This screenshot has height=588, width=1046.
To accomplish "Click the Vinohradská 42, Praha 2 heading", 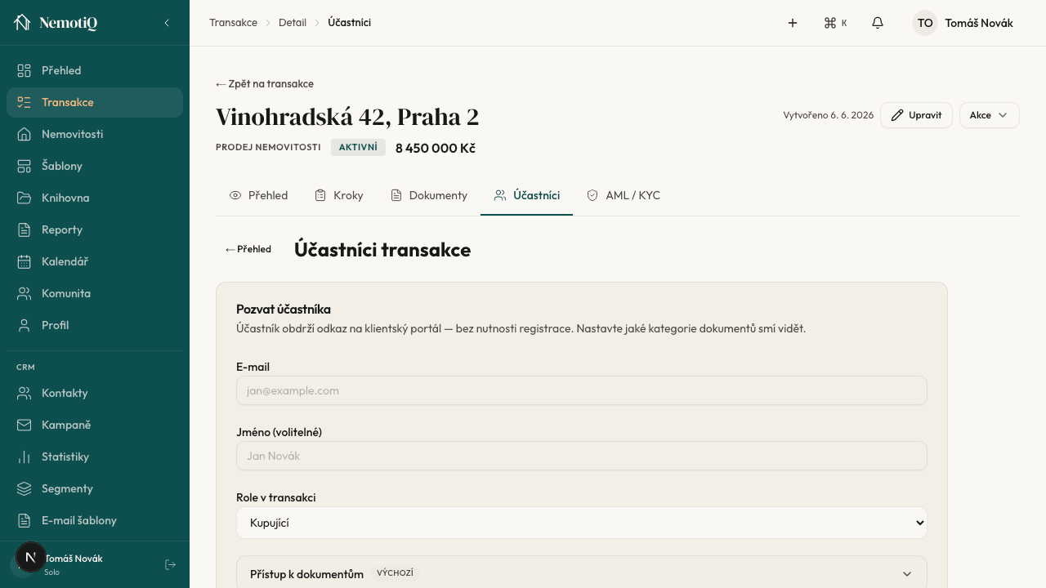I will click(x=347, y=117).
